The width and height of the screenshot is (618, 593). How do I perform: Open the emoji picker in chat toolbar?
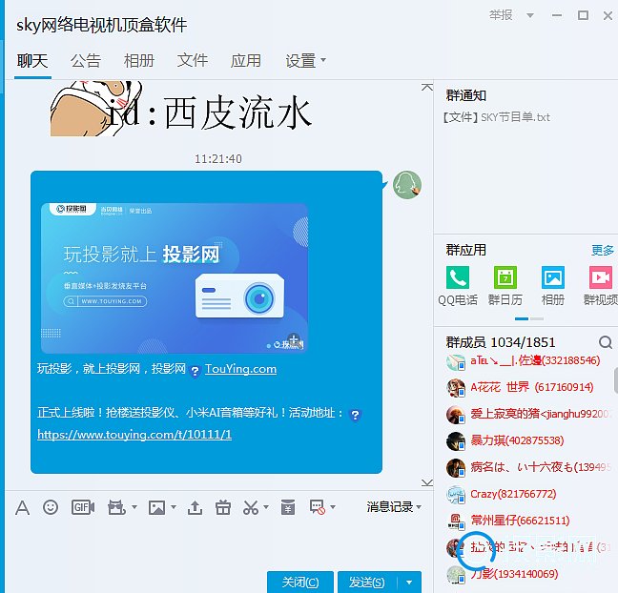51,507
